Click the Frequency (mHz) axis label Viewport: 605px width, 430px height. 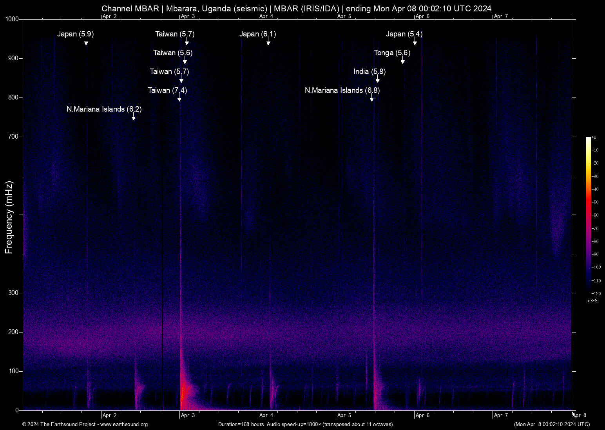click(x=9, y=217)
